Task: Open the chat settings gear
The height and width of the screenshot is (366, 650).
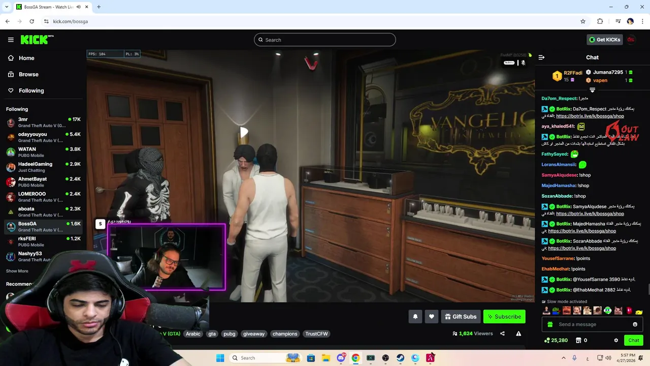Action: (x=616, y=340)
